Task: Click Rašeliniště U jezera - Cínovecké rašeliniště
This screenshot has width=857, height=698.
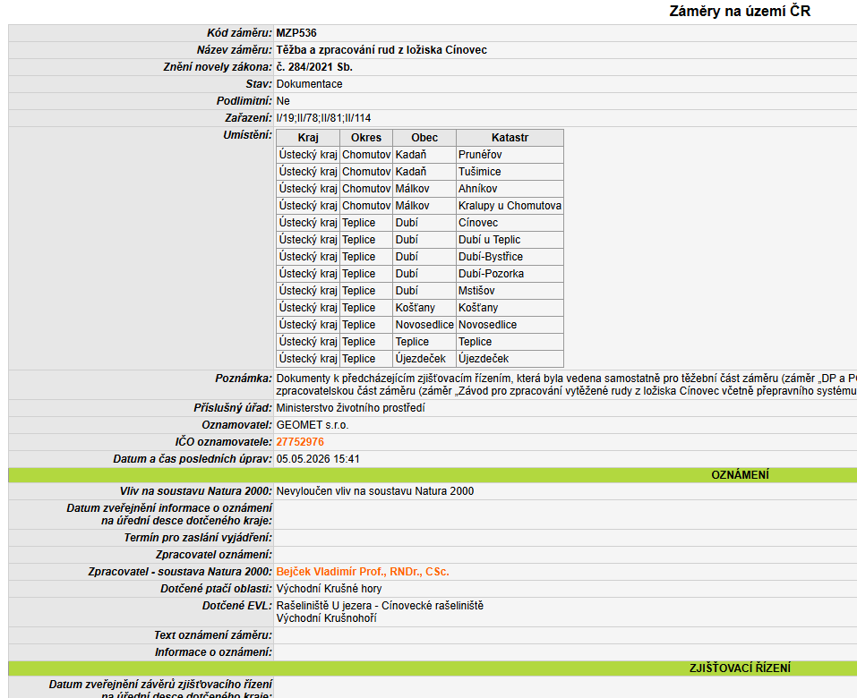Action: tap(380, 605)
